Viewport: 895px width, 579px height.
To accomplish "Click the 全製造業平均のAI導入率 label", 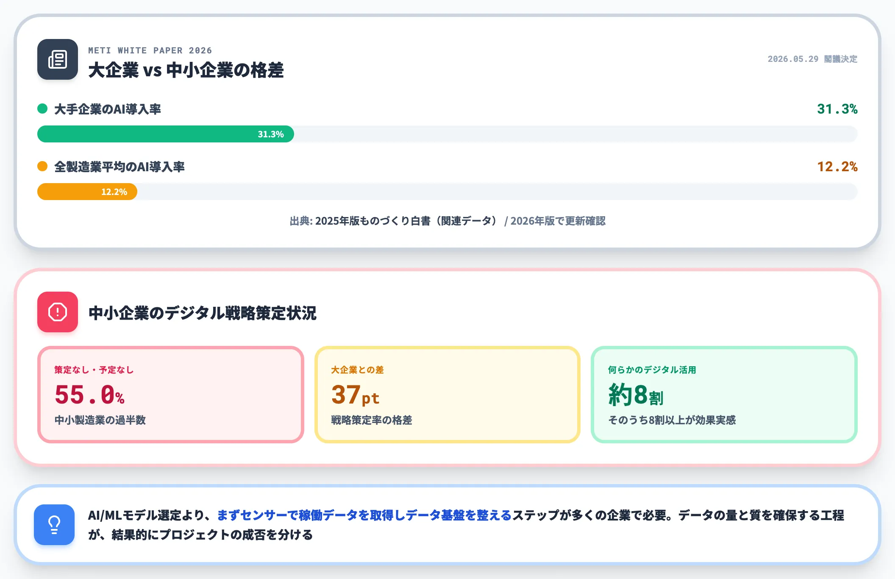I will point(120,167).
